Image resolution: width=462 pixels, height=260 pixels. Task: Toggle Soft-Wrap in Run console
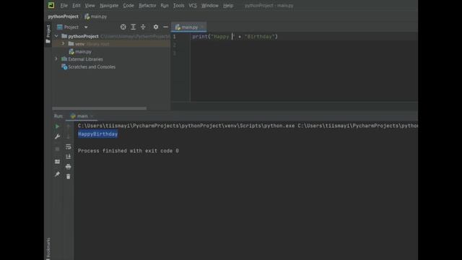(69, 147)
